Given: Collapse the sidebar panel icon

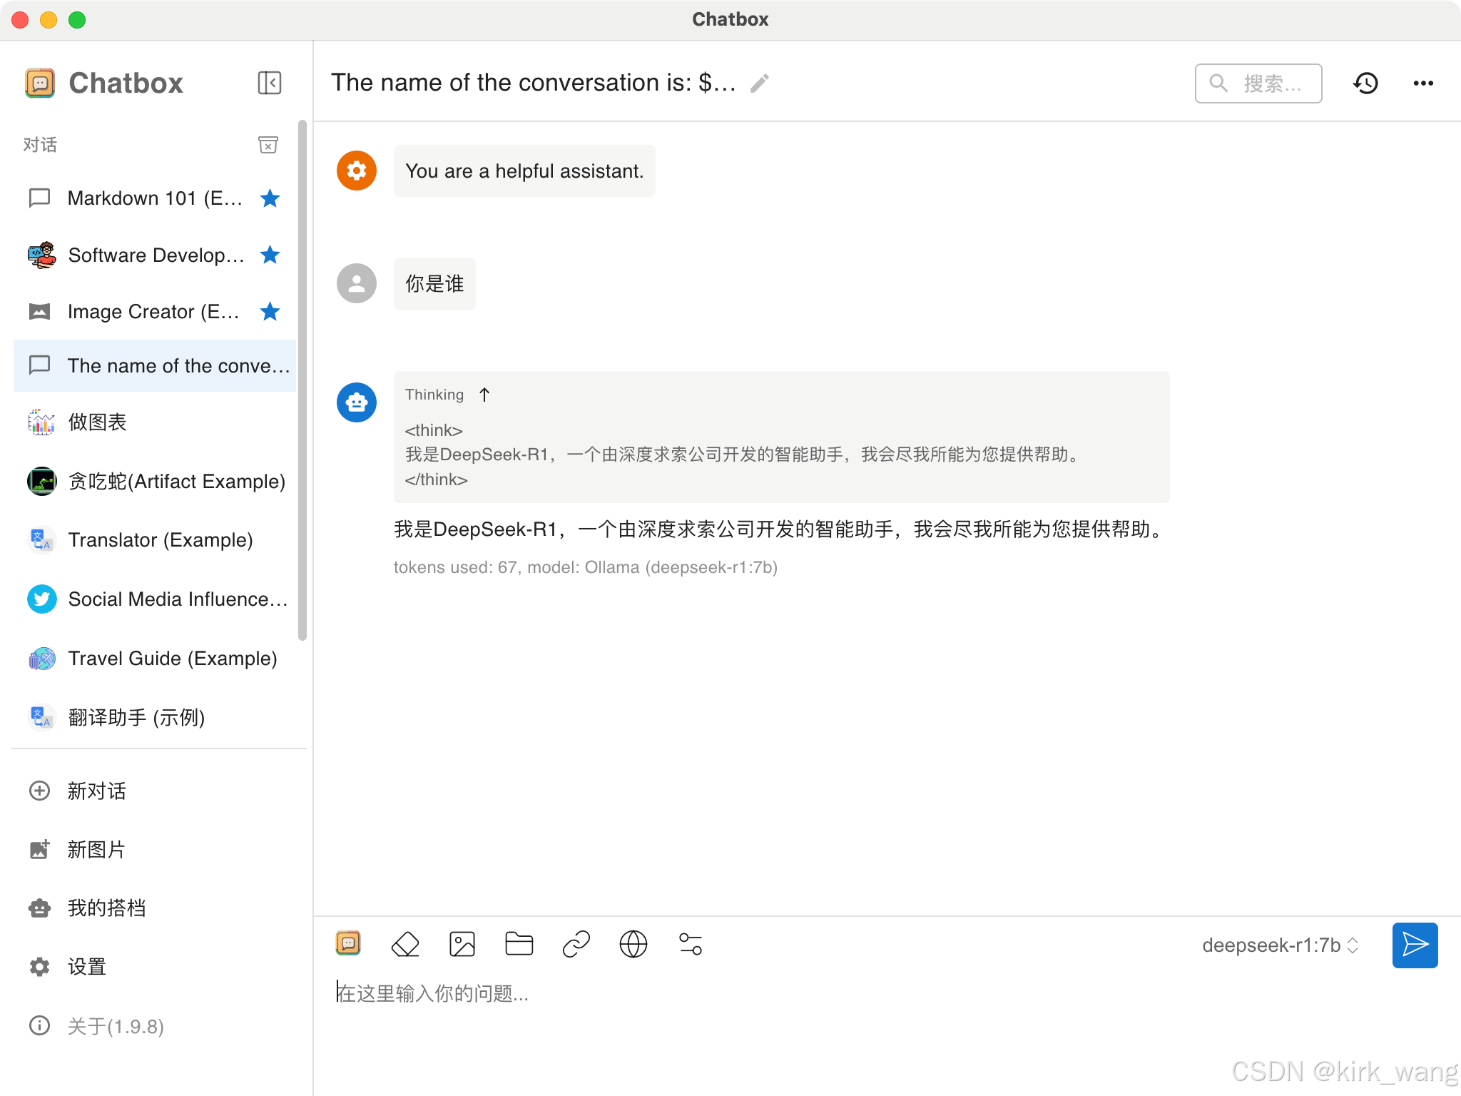Looking at the screenshot, I should click(270, 83).
